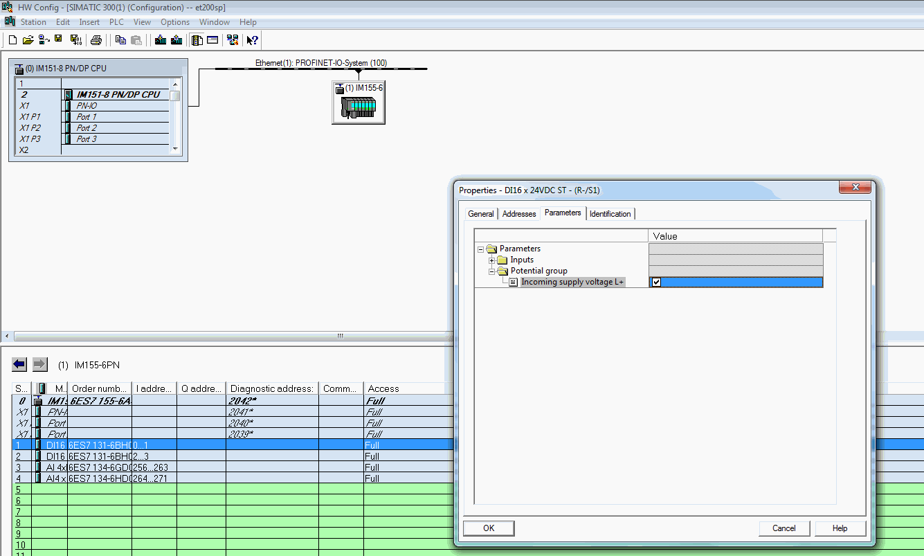Click the Diagnostic address column header
Viewport: 924px width, 556px height.
tap(272, 388)
